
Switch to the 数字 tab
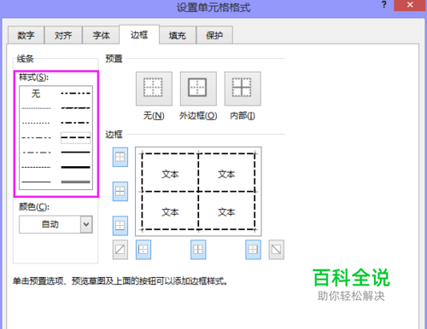[x=26, y=35]
